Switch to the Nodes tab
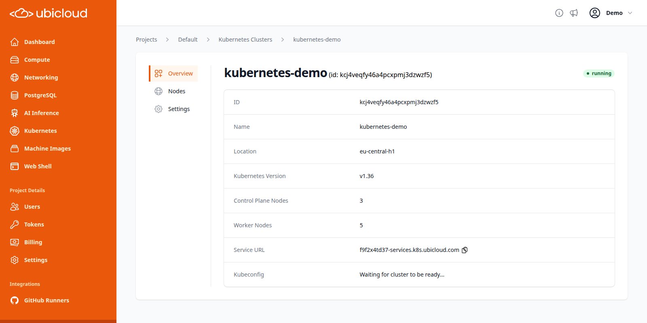 (173, 91)
